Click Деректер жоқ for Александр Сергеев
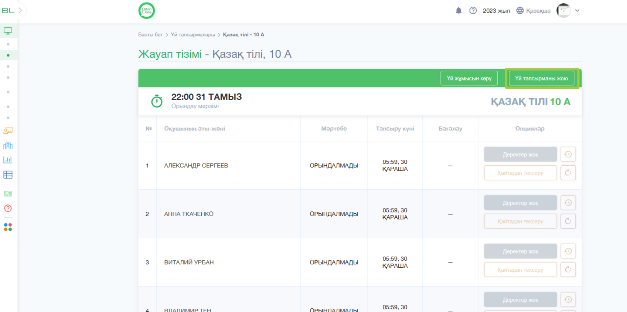 (x=520, y=155)
